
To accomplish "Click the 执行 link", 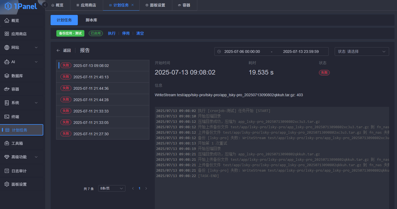I will click(x=112, y=33).
